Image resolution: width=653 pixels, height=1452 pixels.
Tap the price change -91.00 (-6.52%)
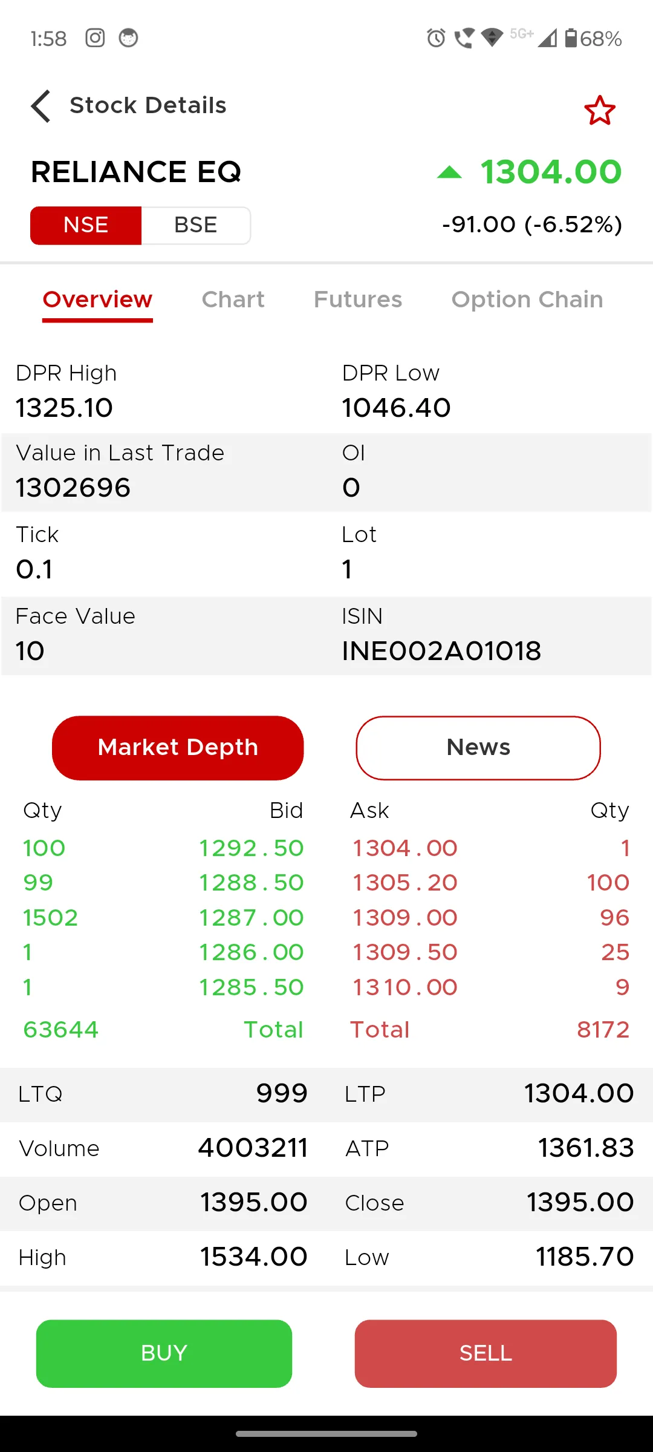532,224
